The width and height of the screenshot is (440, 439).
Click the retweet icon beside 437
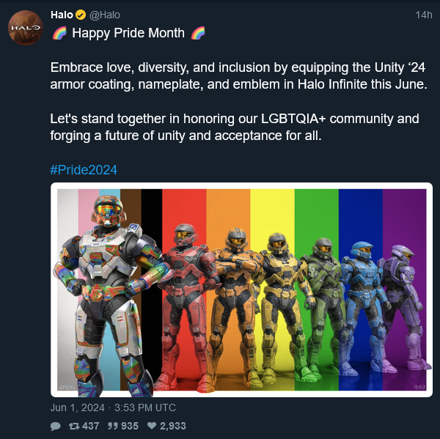coord(74,426)
